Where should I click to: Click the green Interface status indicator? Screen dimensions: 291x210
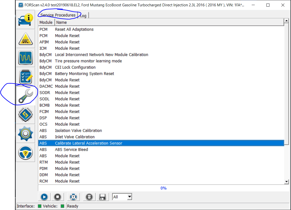(x=40, y=206)
